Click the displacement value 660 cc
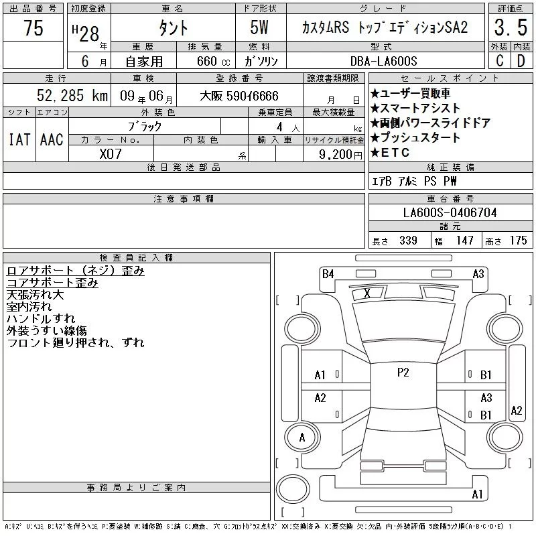The height and width of the screenshot is (536, 536). pos(213,62)
